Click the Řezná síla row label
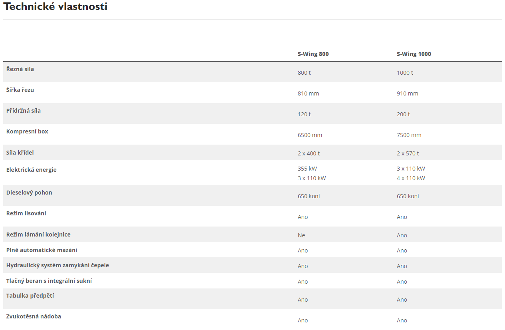Screen dimensions: 505x330 (x=20, y=69)
